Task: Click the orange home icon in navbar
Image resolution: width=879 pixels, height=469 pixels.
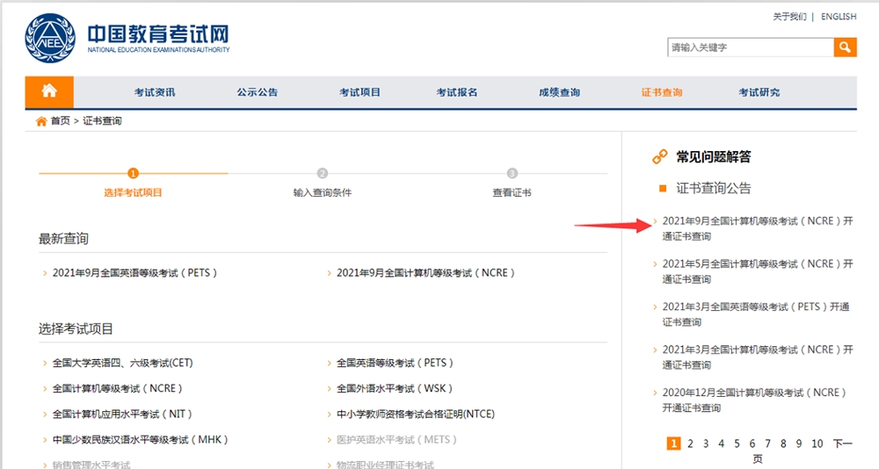Action: coord(49,91)
